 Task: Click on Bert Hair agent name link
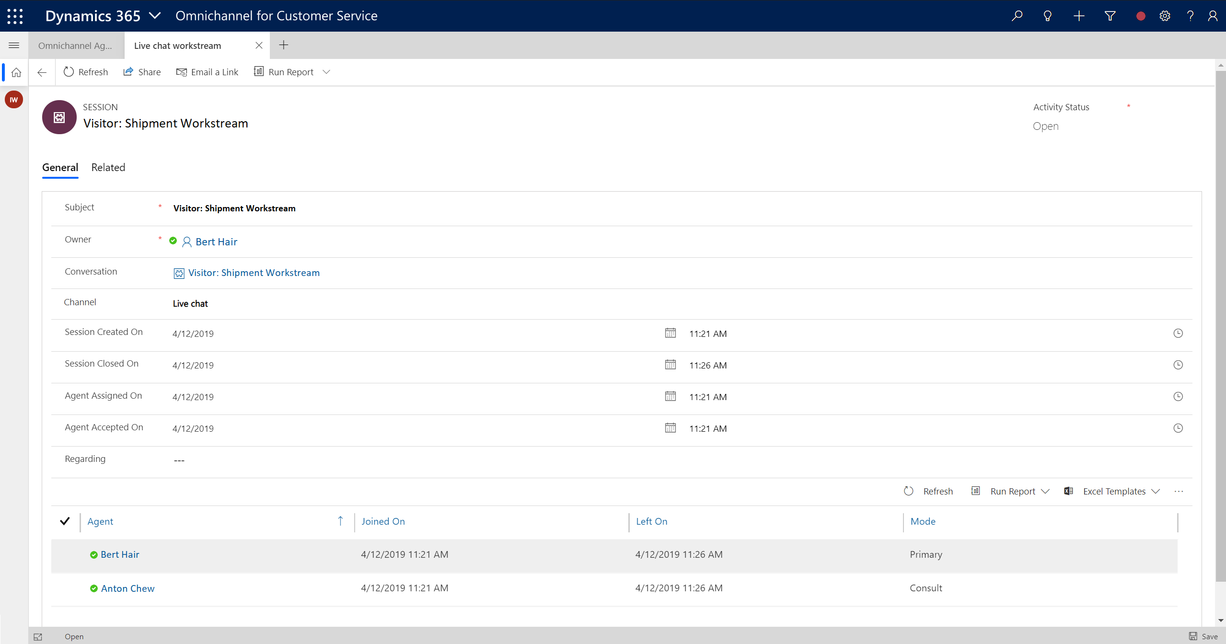(x=120, y=554)
